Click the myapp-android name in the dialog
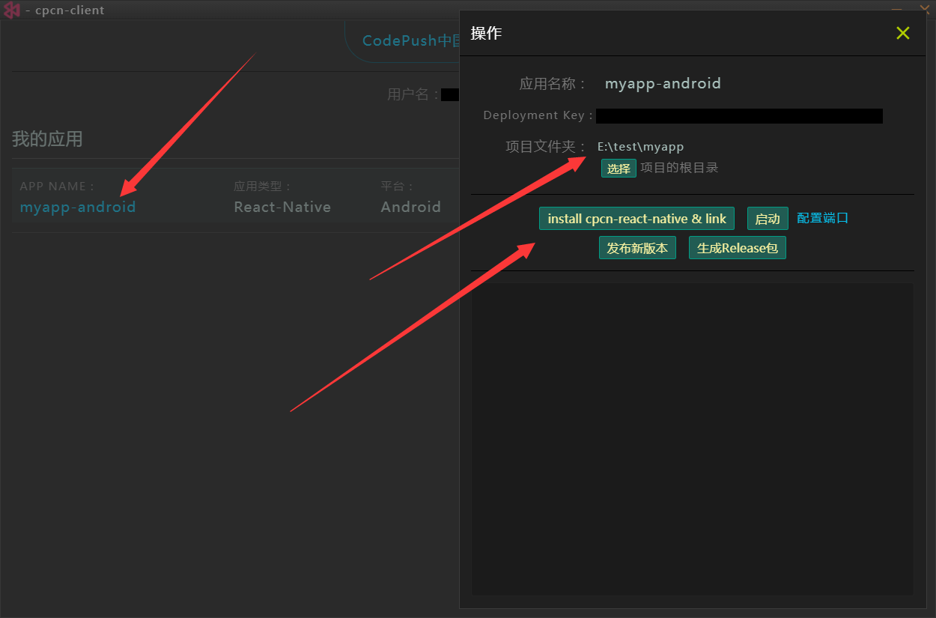Screen dimensions: 936x618 pos(663,83)
